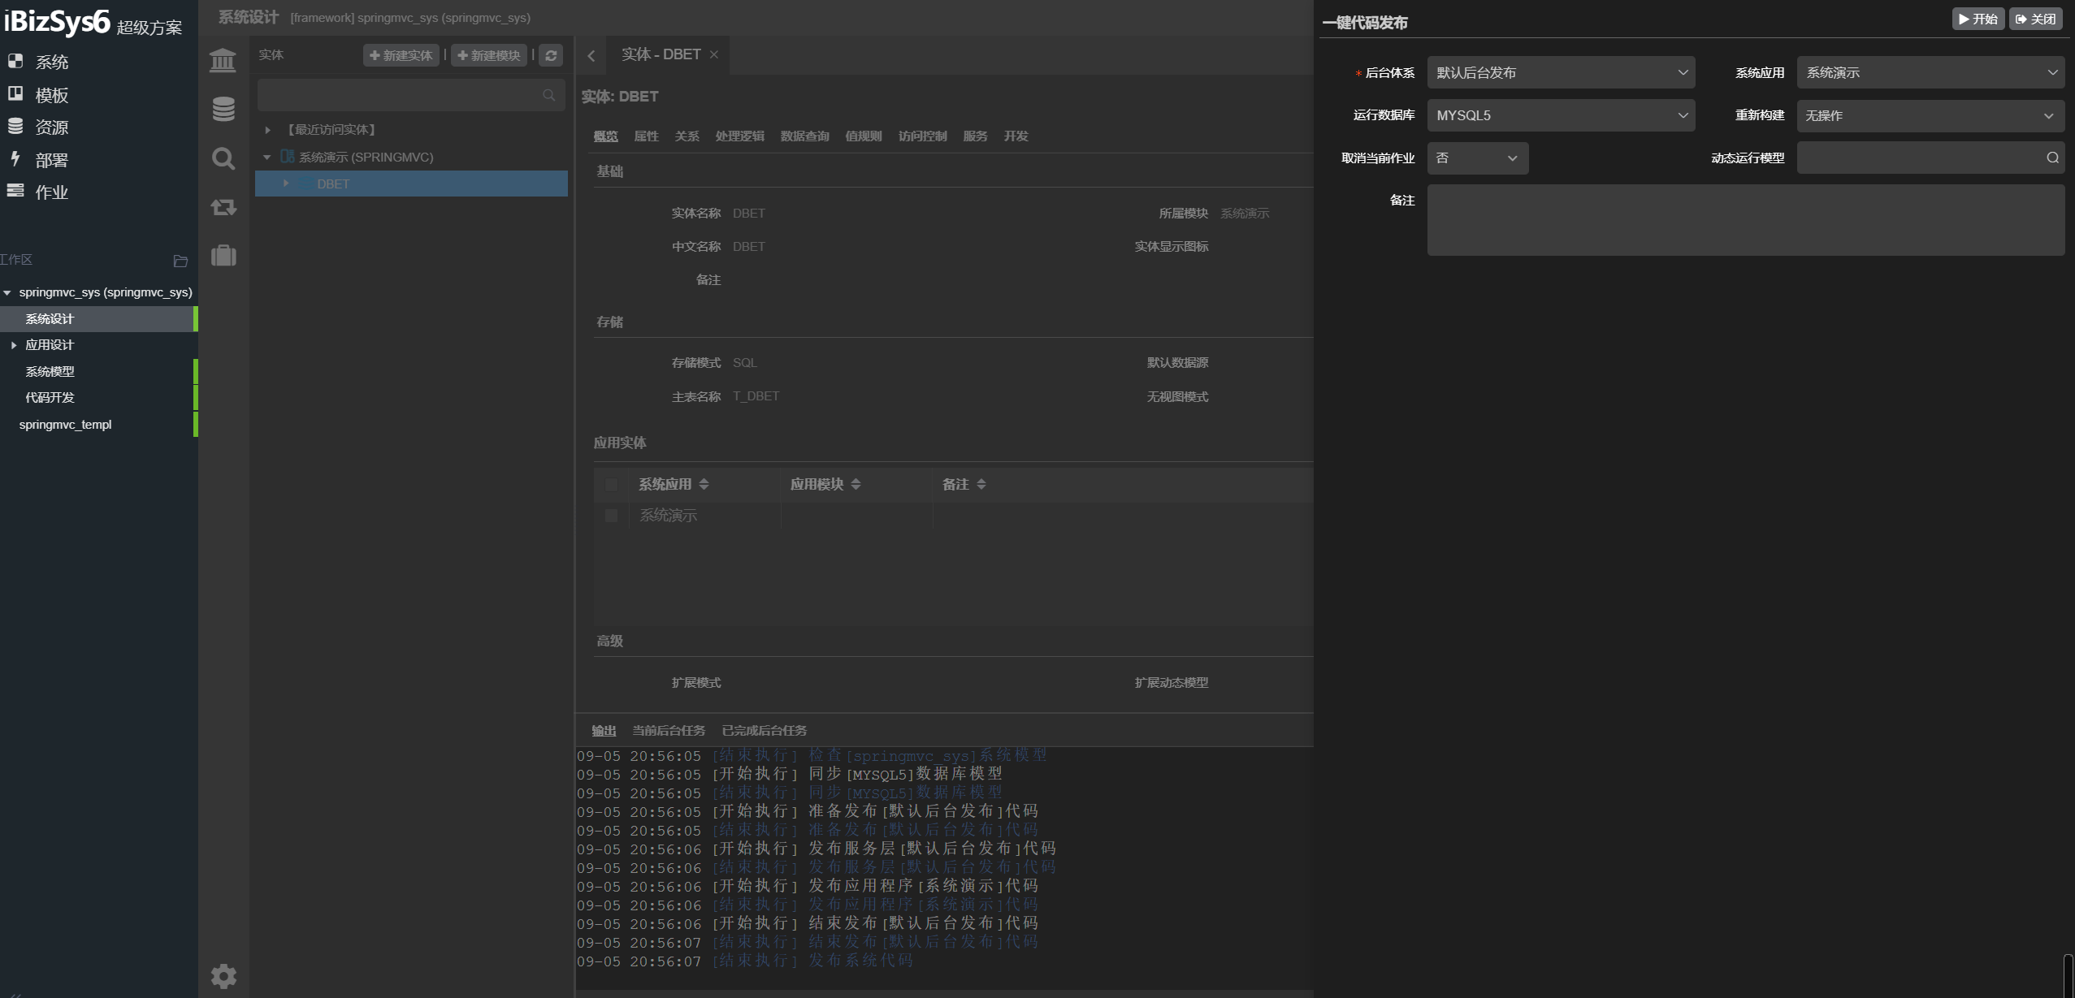This screenshot has height=998, width=2075.
Task: Click the lookup icon in 动态运行模型 field
Action: (2052, 158)
